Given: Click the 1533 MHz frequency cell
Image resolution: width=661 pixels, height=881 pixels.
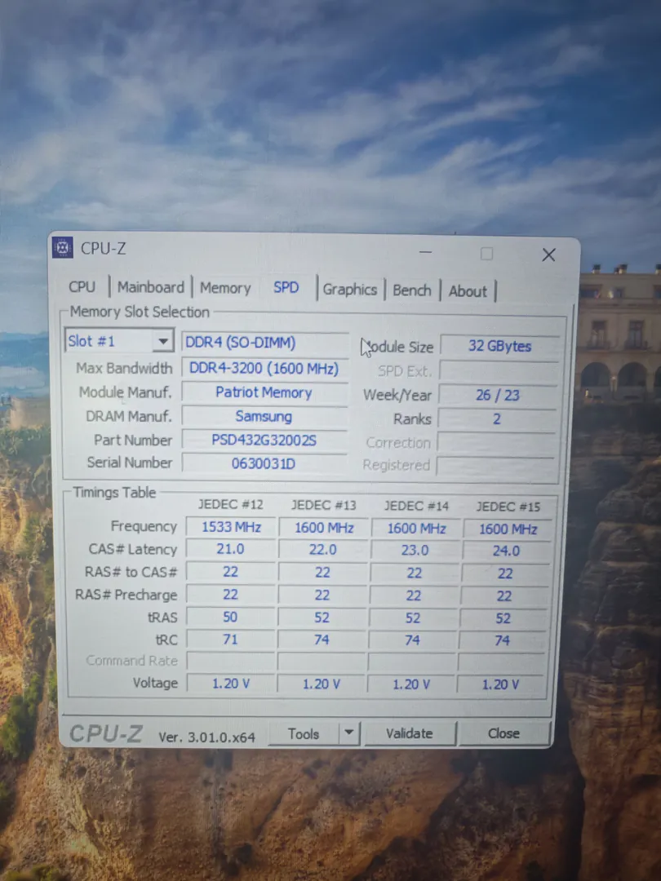Looking at the screenshot, I should point(231,527).
